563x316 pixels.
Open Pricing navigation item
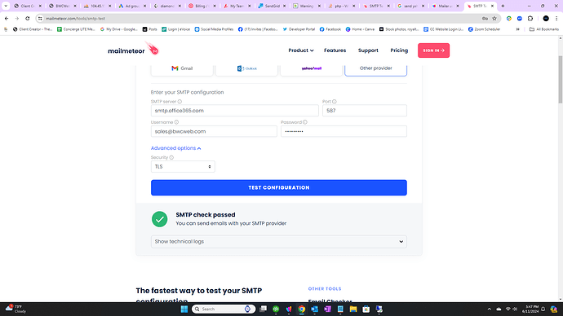399,50
